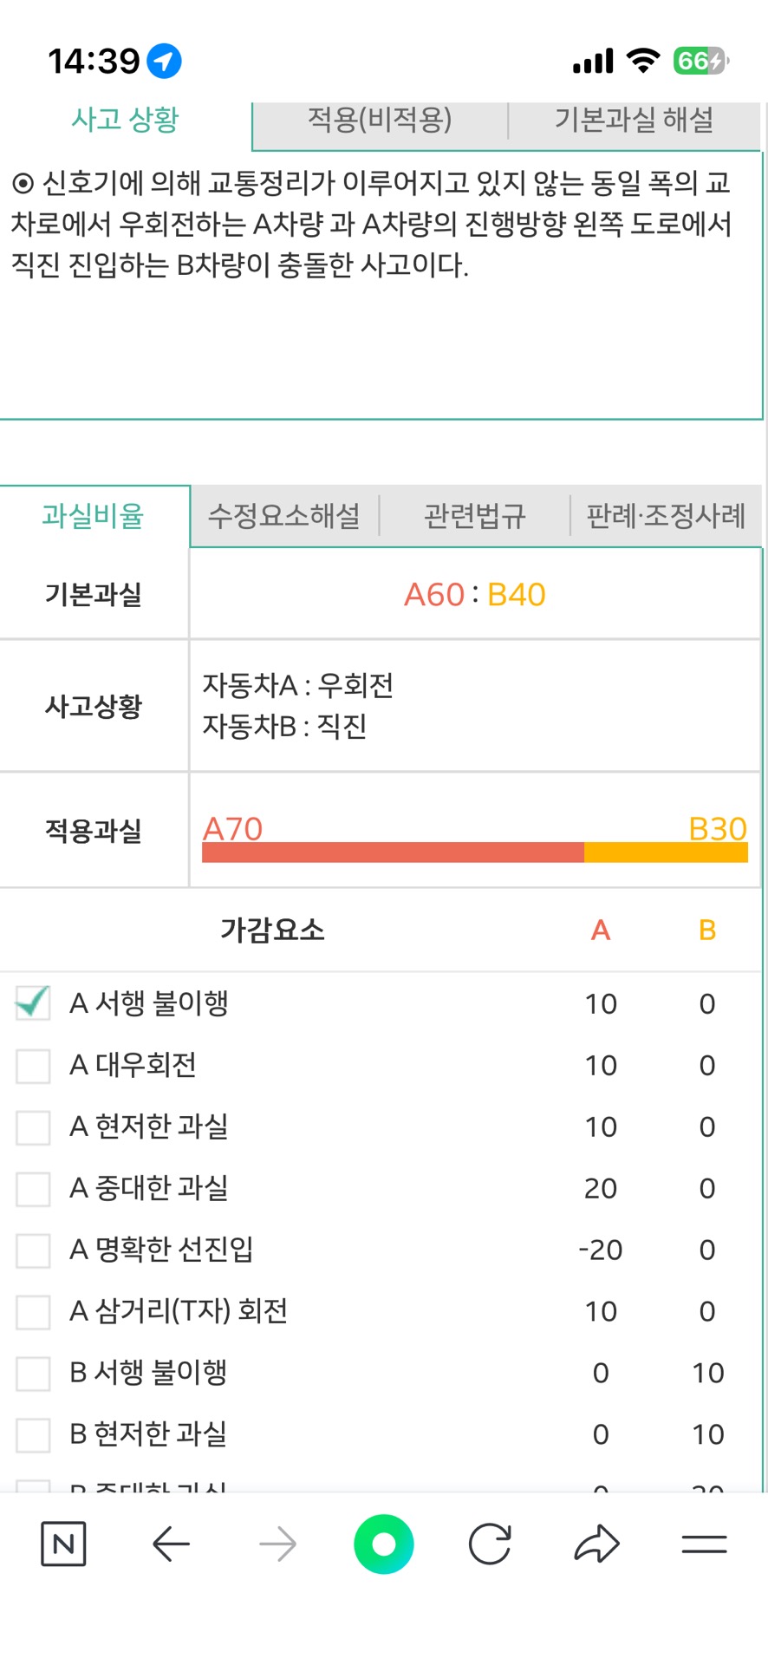Check the A 대우회전 checkbox
This screenshot has height=1665, width=768.
33,1066
